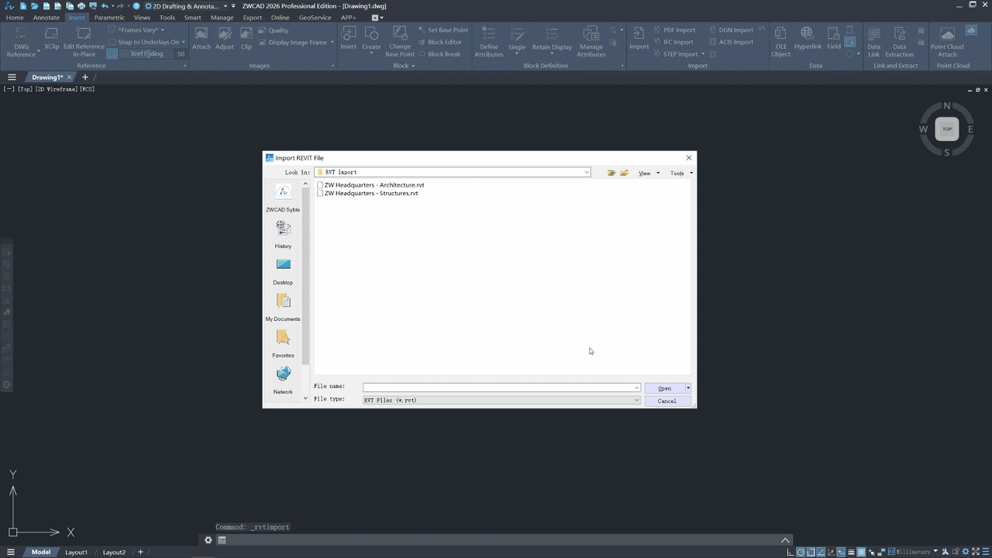Click Point Cloud Attach tool
This screenshot has width=992, height=558.
coord(947,43)
